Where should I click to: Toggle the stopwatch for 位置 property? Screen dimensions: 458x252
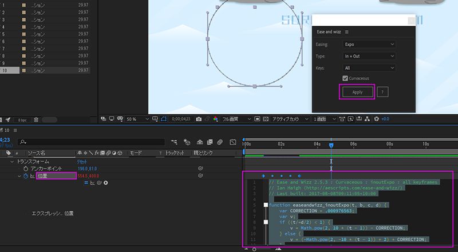pyautogui.click(x=25, y=176)
